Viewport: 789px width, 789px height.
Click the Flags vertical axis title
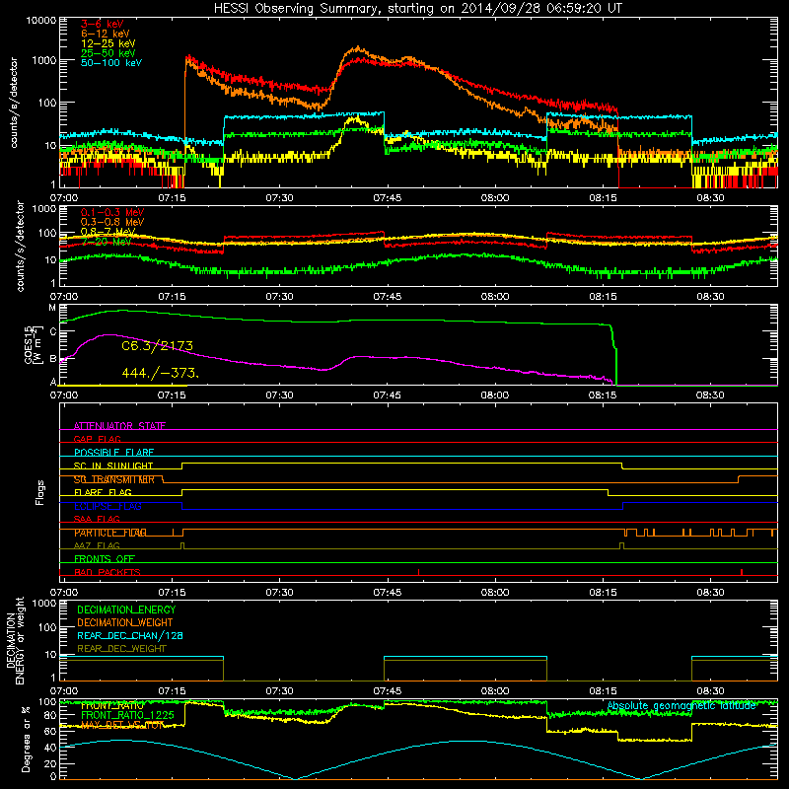39,492
